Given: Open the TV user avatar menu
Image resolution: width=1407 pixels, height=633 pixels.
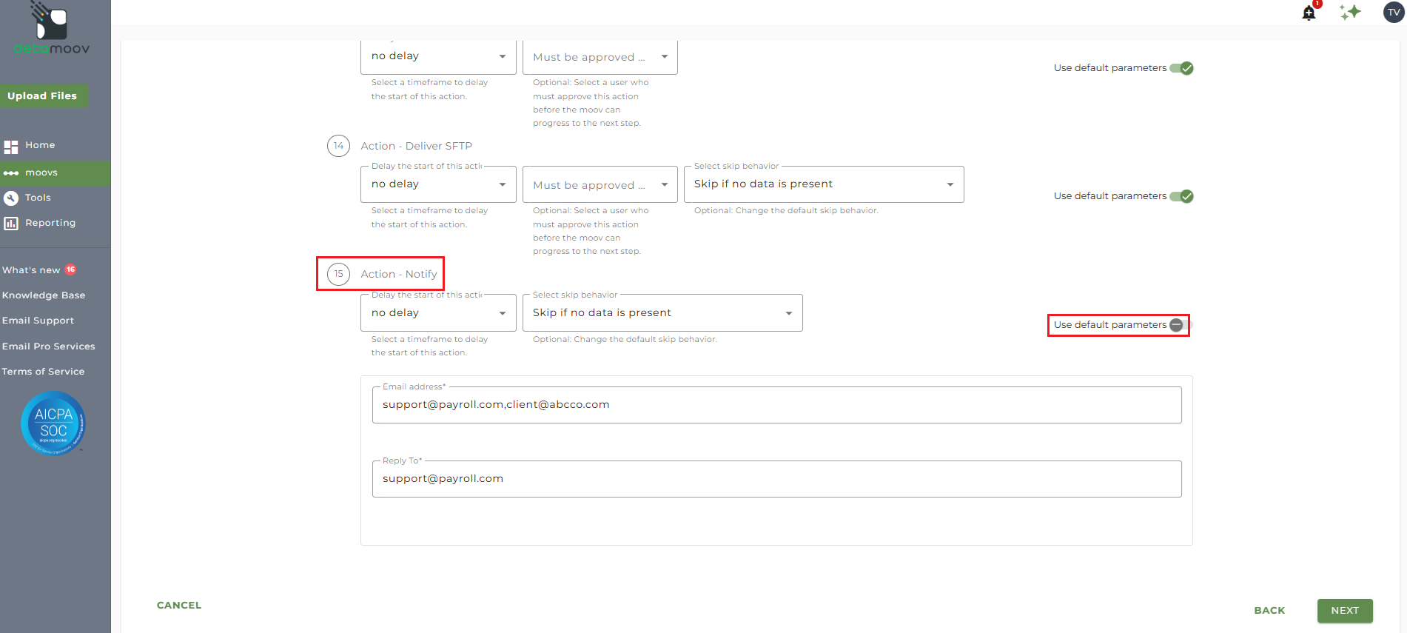Looking at the screenshot, I should (x=1394, y=12).
